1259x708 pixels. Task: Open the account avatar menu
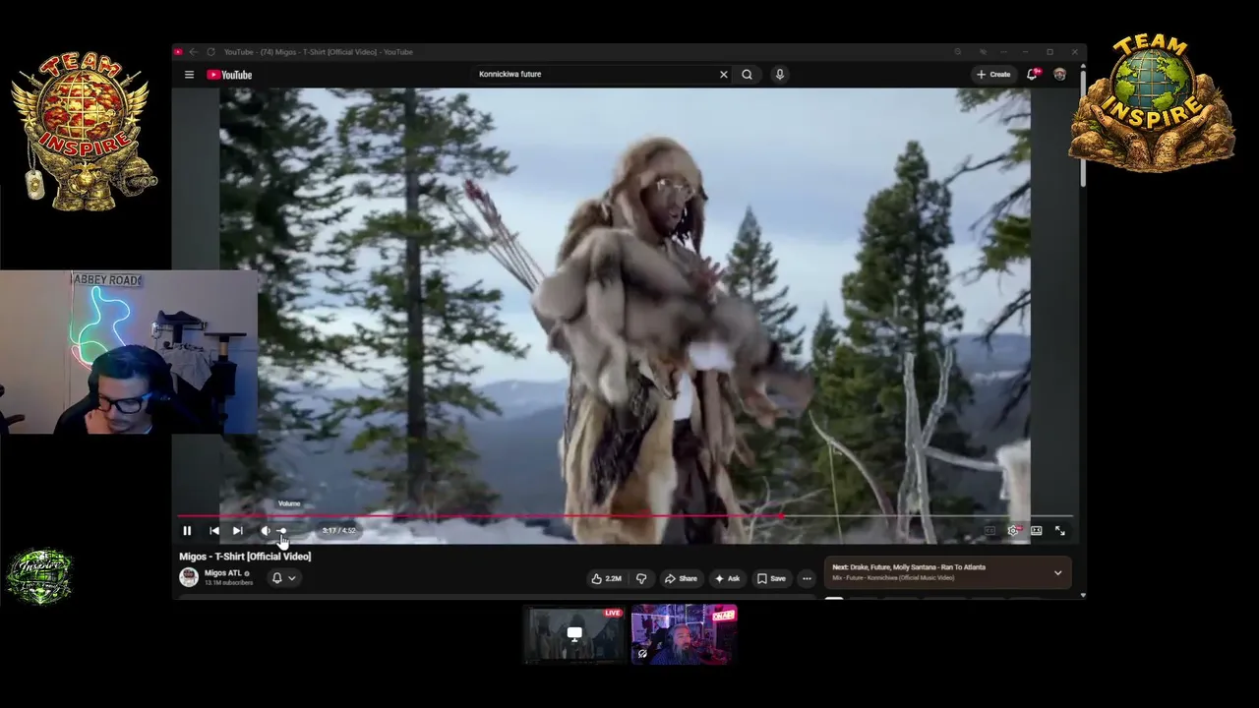[1059, 74]
